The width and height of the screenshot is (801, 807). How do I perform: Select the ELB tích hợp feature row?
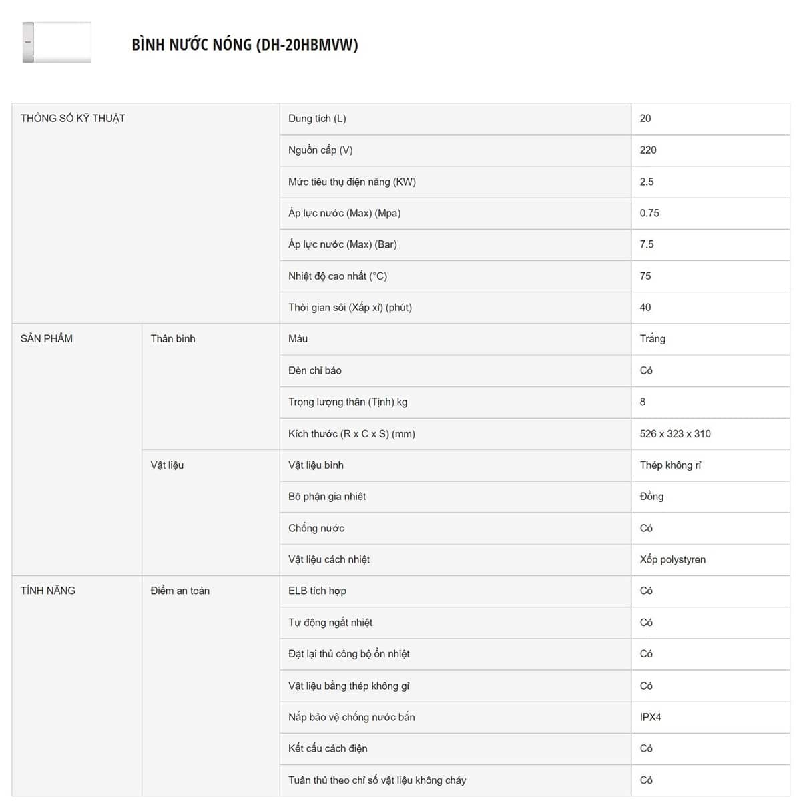[317, 591]
